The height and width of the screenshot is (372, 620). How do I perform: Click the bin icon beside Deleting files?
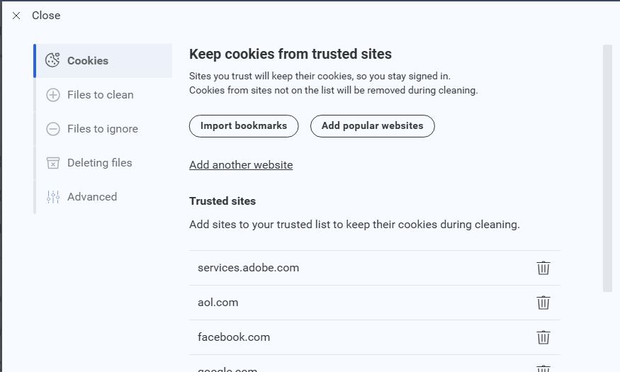53,163
